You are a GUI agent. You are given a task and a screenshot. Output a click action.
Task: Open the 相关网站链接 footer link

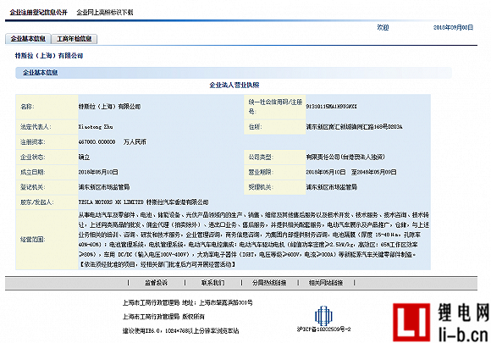point(326,283)
